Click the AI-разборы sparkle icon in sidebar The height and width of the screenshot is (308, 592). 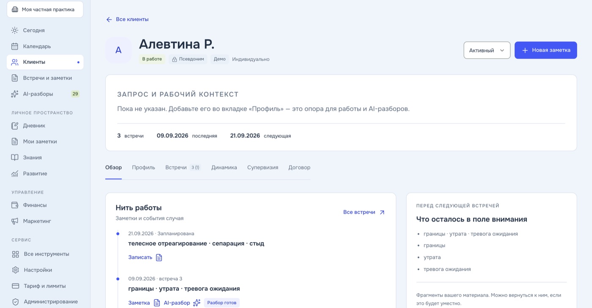tap(15, 94)
